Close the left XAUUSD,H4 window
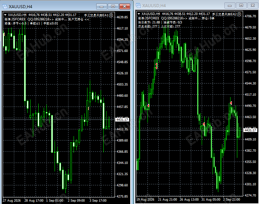 click(124, 6)
